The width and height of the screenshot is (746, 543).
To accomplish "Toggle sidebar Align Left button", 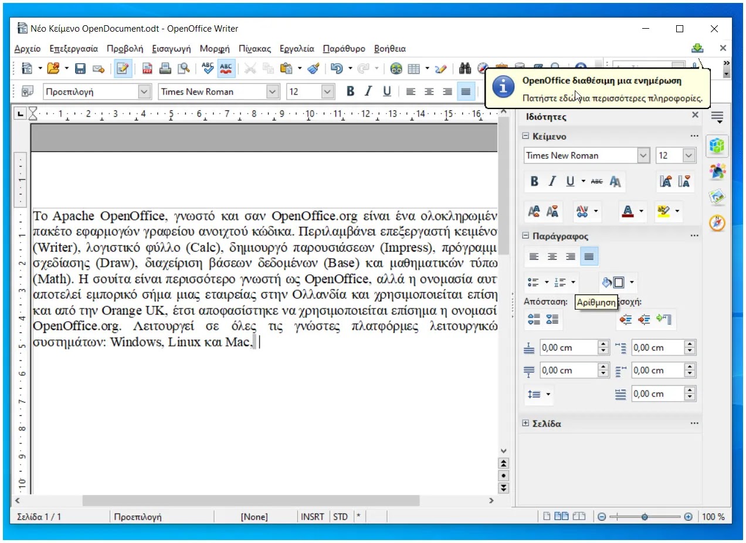I will [534, 257].
